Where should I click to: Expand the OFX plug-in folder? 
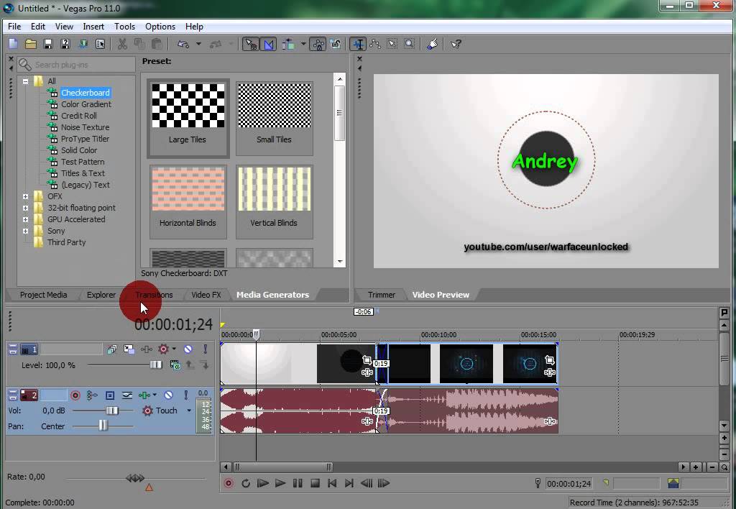26,196
